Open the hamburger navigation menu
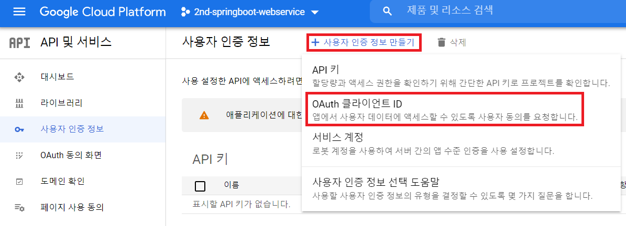626x226 pixels. pyautogui.click(x=19, y=12)
